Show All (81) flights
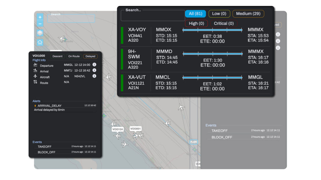 [x=195, y=14]
